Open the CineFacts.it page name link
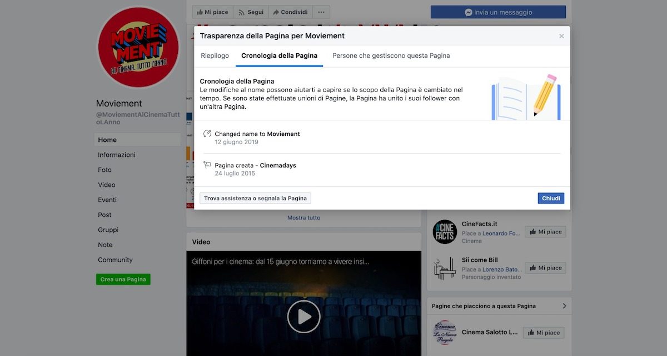 [x=479, y=224]
